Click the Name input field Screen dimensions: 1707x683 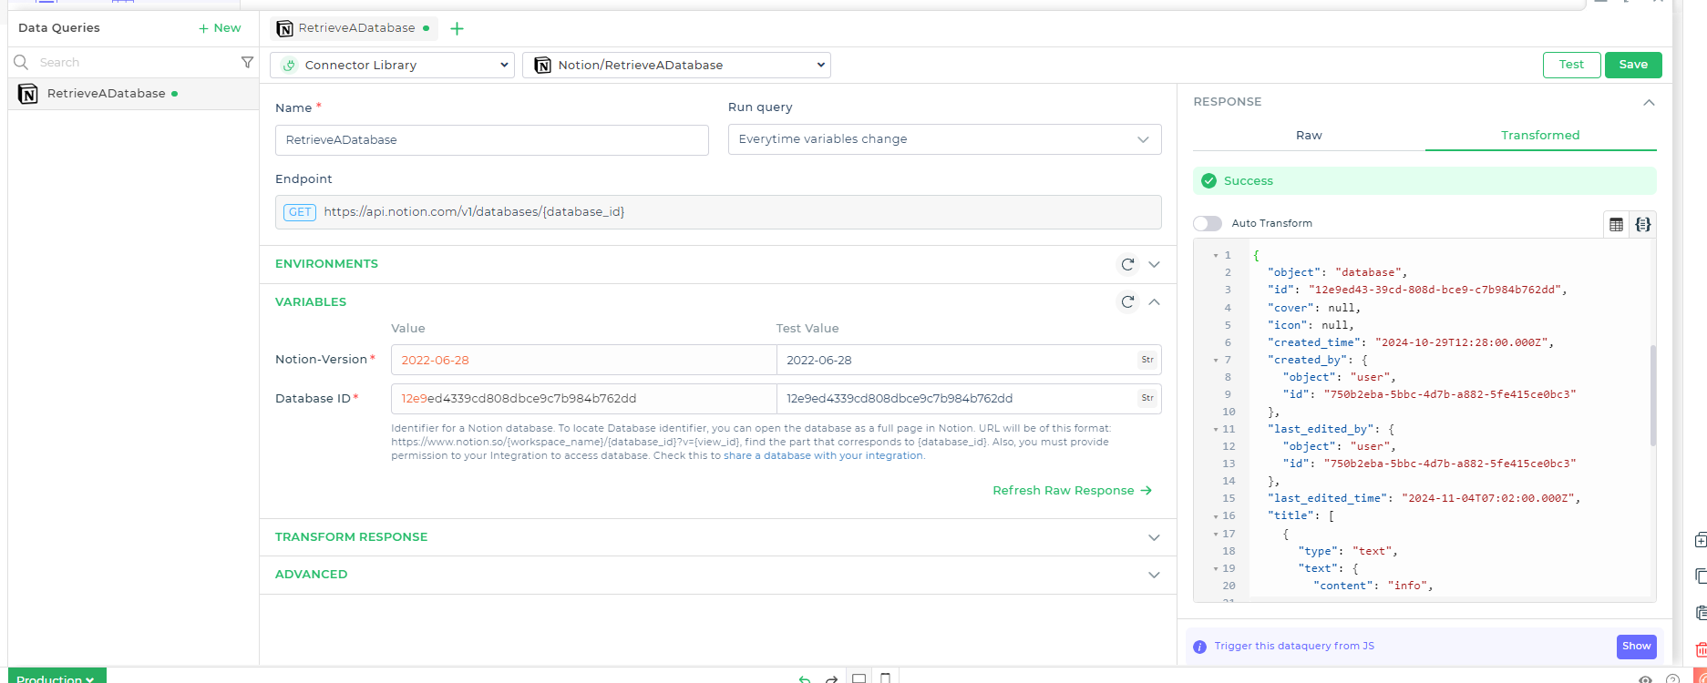[x=492, y=140]
